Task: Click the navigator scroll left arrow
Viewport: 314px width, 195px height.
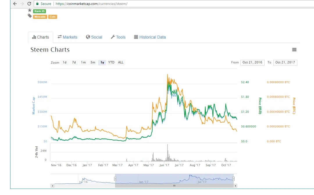Action: tap(52, 186)
